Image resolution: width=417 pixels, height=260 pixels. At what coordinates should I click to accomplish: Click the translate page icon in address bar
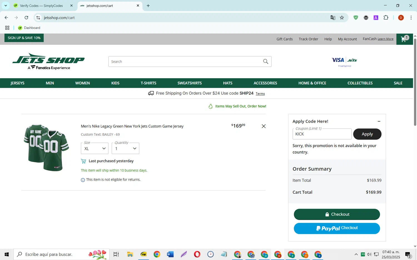click(x=333, y=18)
